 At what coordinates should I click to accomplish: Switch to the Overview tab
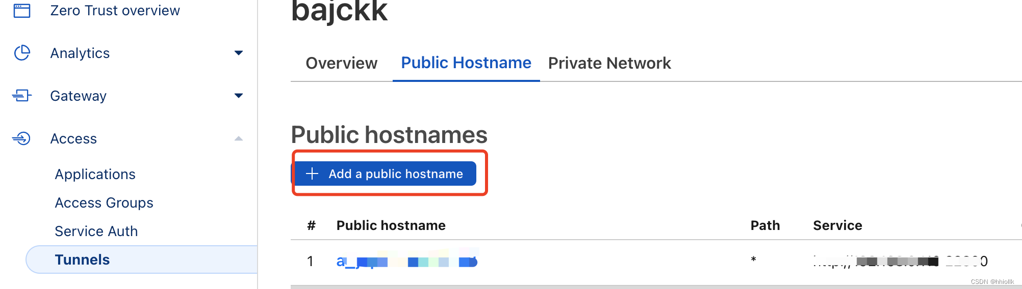(x=342, y=63)
